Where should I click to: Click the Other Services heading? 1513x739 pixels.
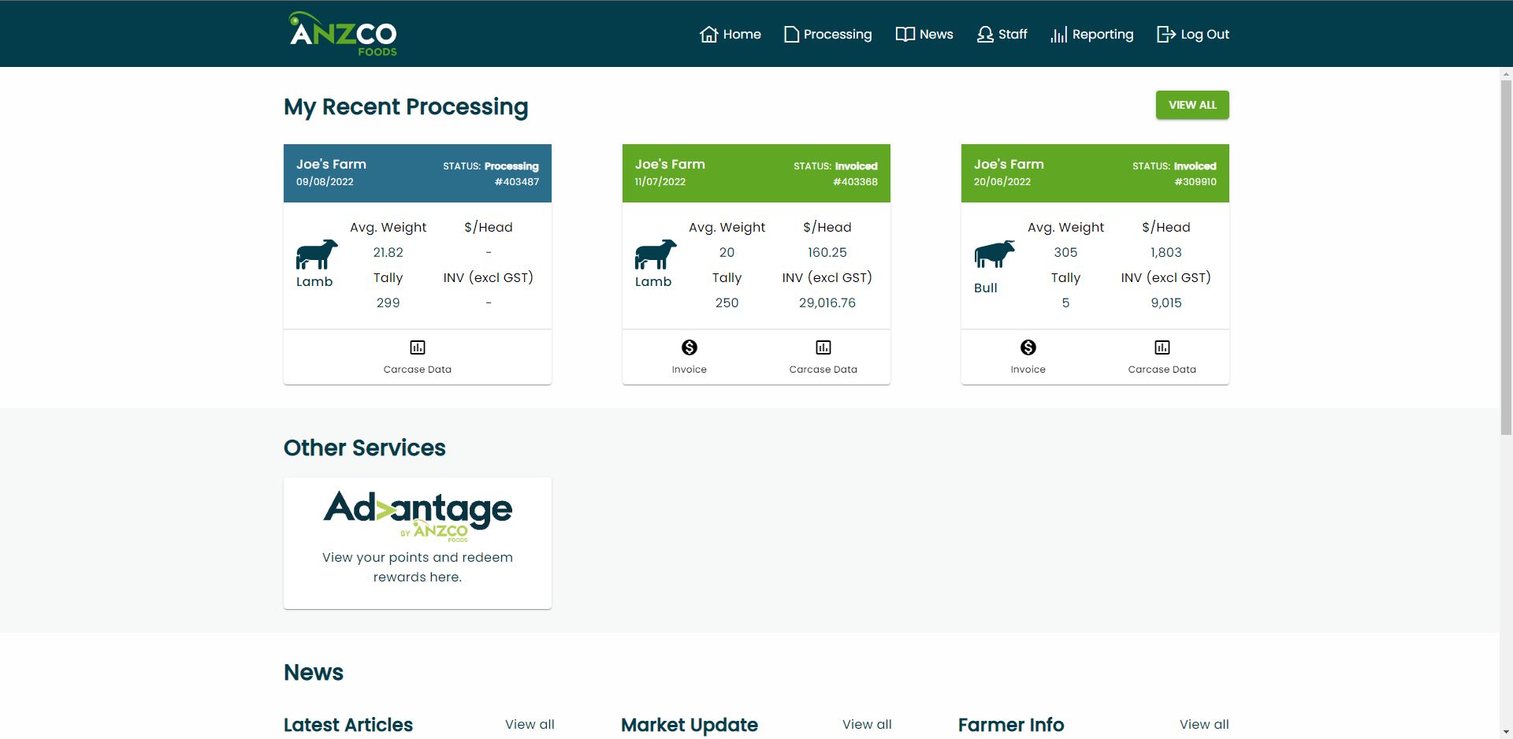click(365, 447)
